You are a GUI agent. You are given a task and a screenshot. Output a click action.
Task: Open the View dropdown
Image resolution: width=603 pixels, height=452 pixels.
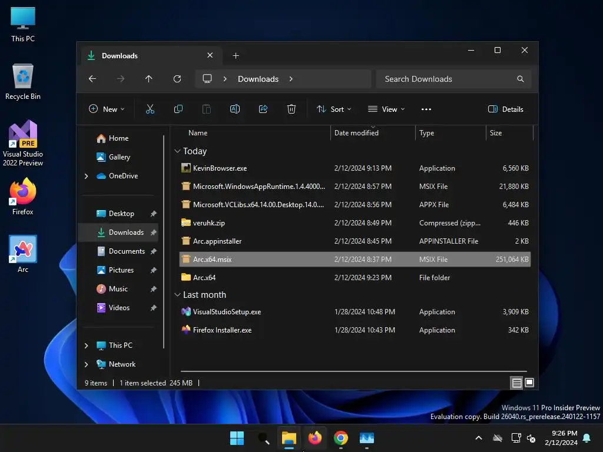coord(386,109)
